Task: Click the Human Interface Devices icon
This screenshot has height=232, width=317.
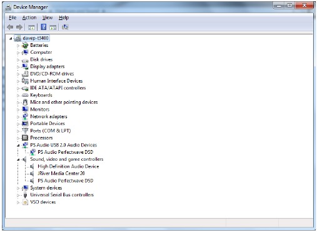Action: (25, 81)
